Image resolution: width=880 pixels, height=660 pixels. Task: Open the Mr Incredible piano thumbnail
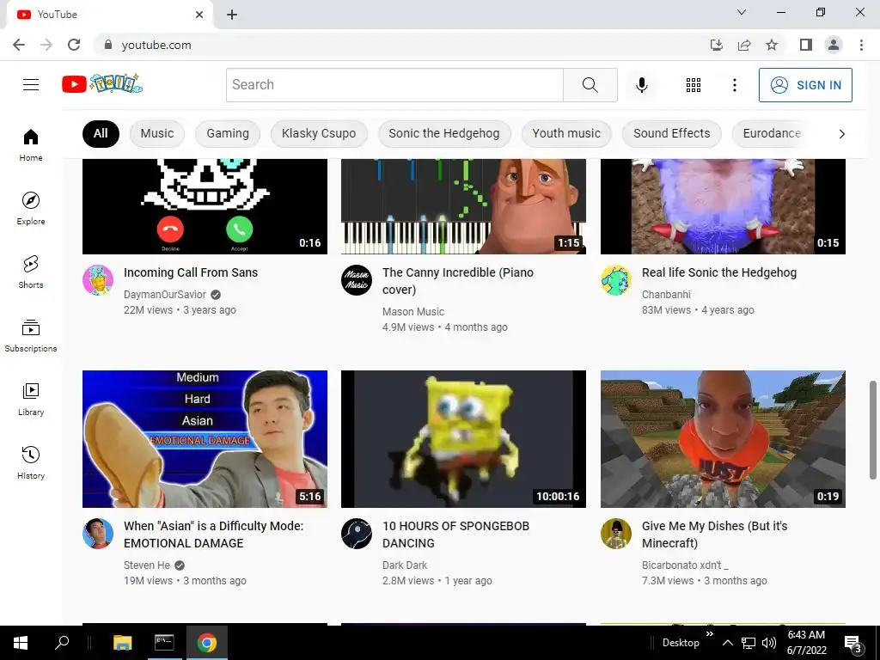463,206
